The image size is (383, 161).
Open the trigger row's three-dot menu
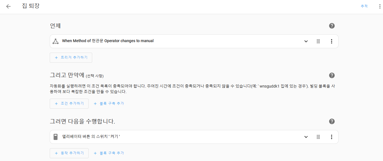tap(331, 41)
